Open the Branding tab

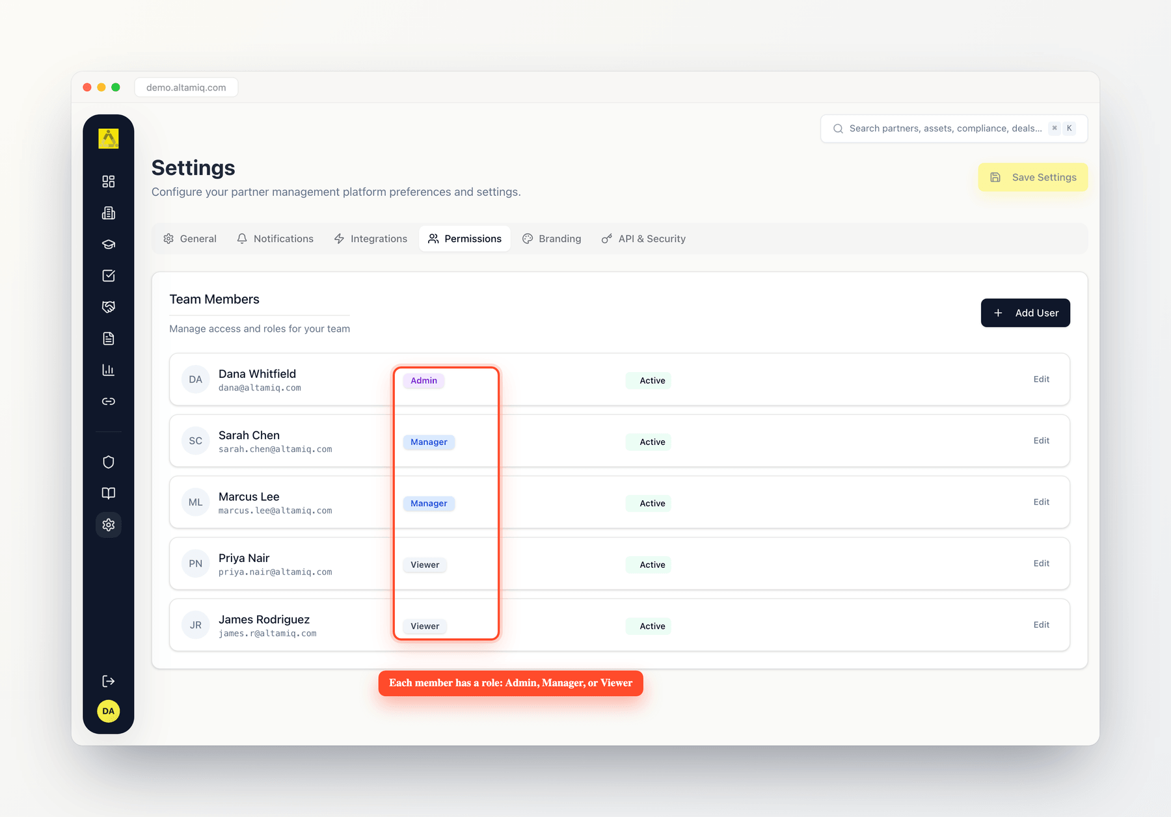click(x=552, y=239)
